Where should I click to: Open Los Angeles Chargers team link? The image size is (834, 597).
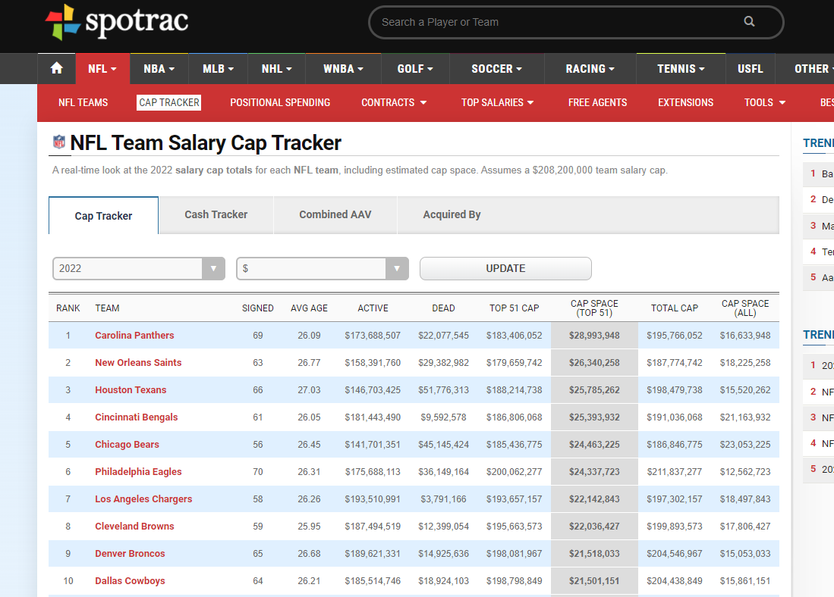(143, 499)
